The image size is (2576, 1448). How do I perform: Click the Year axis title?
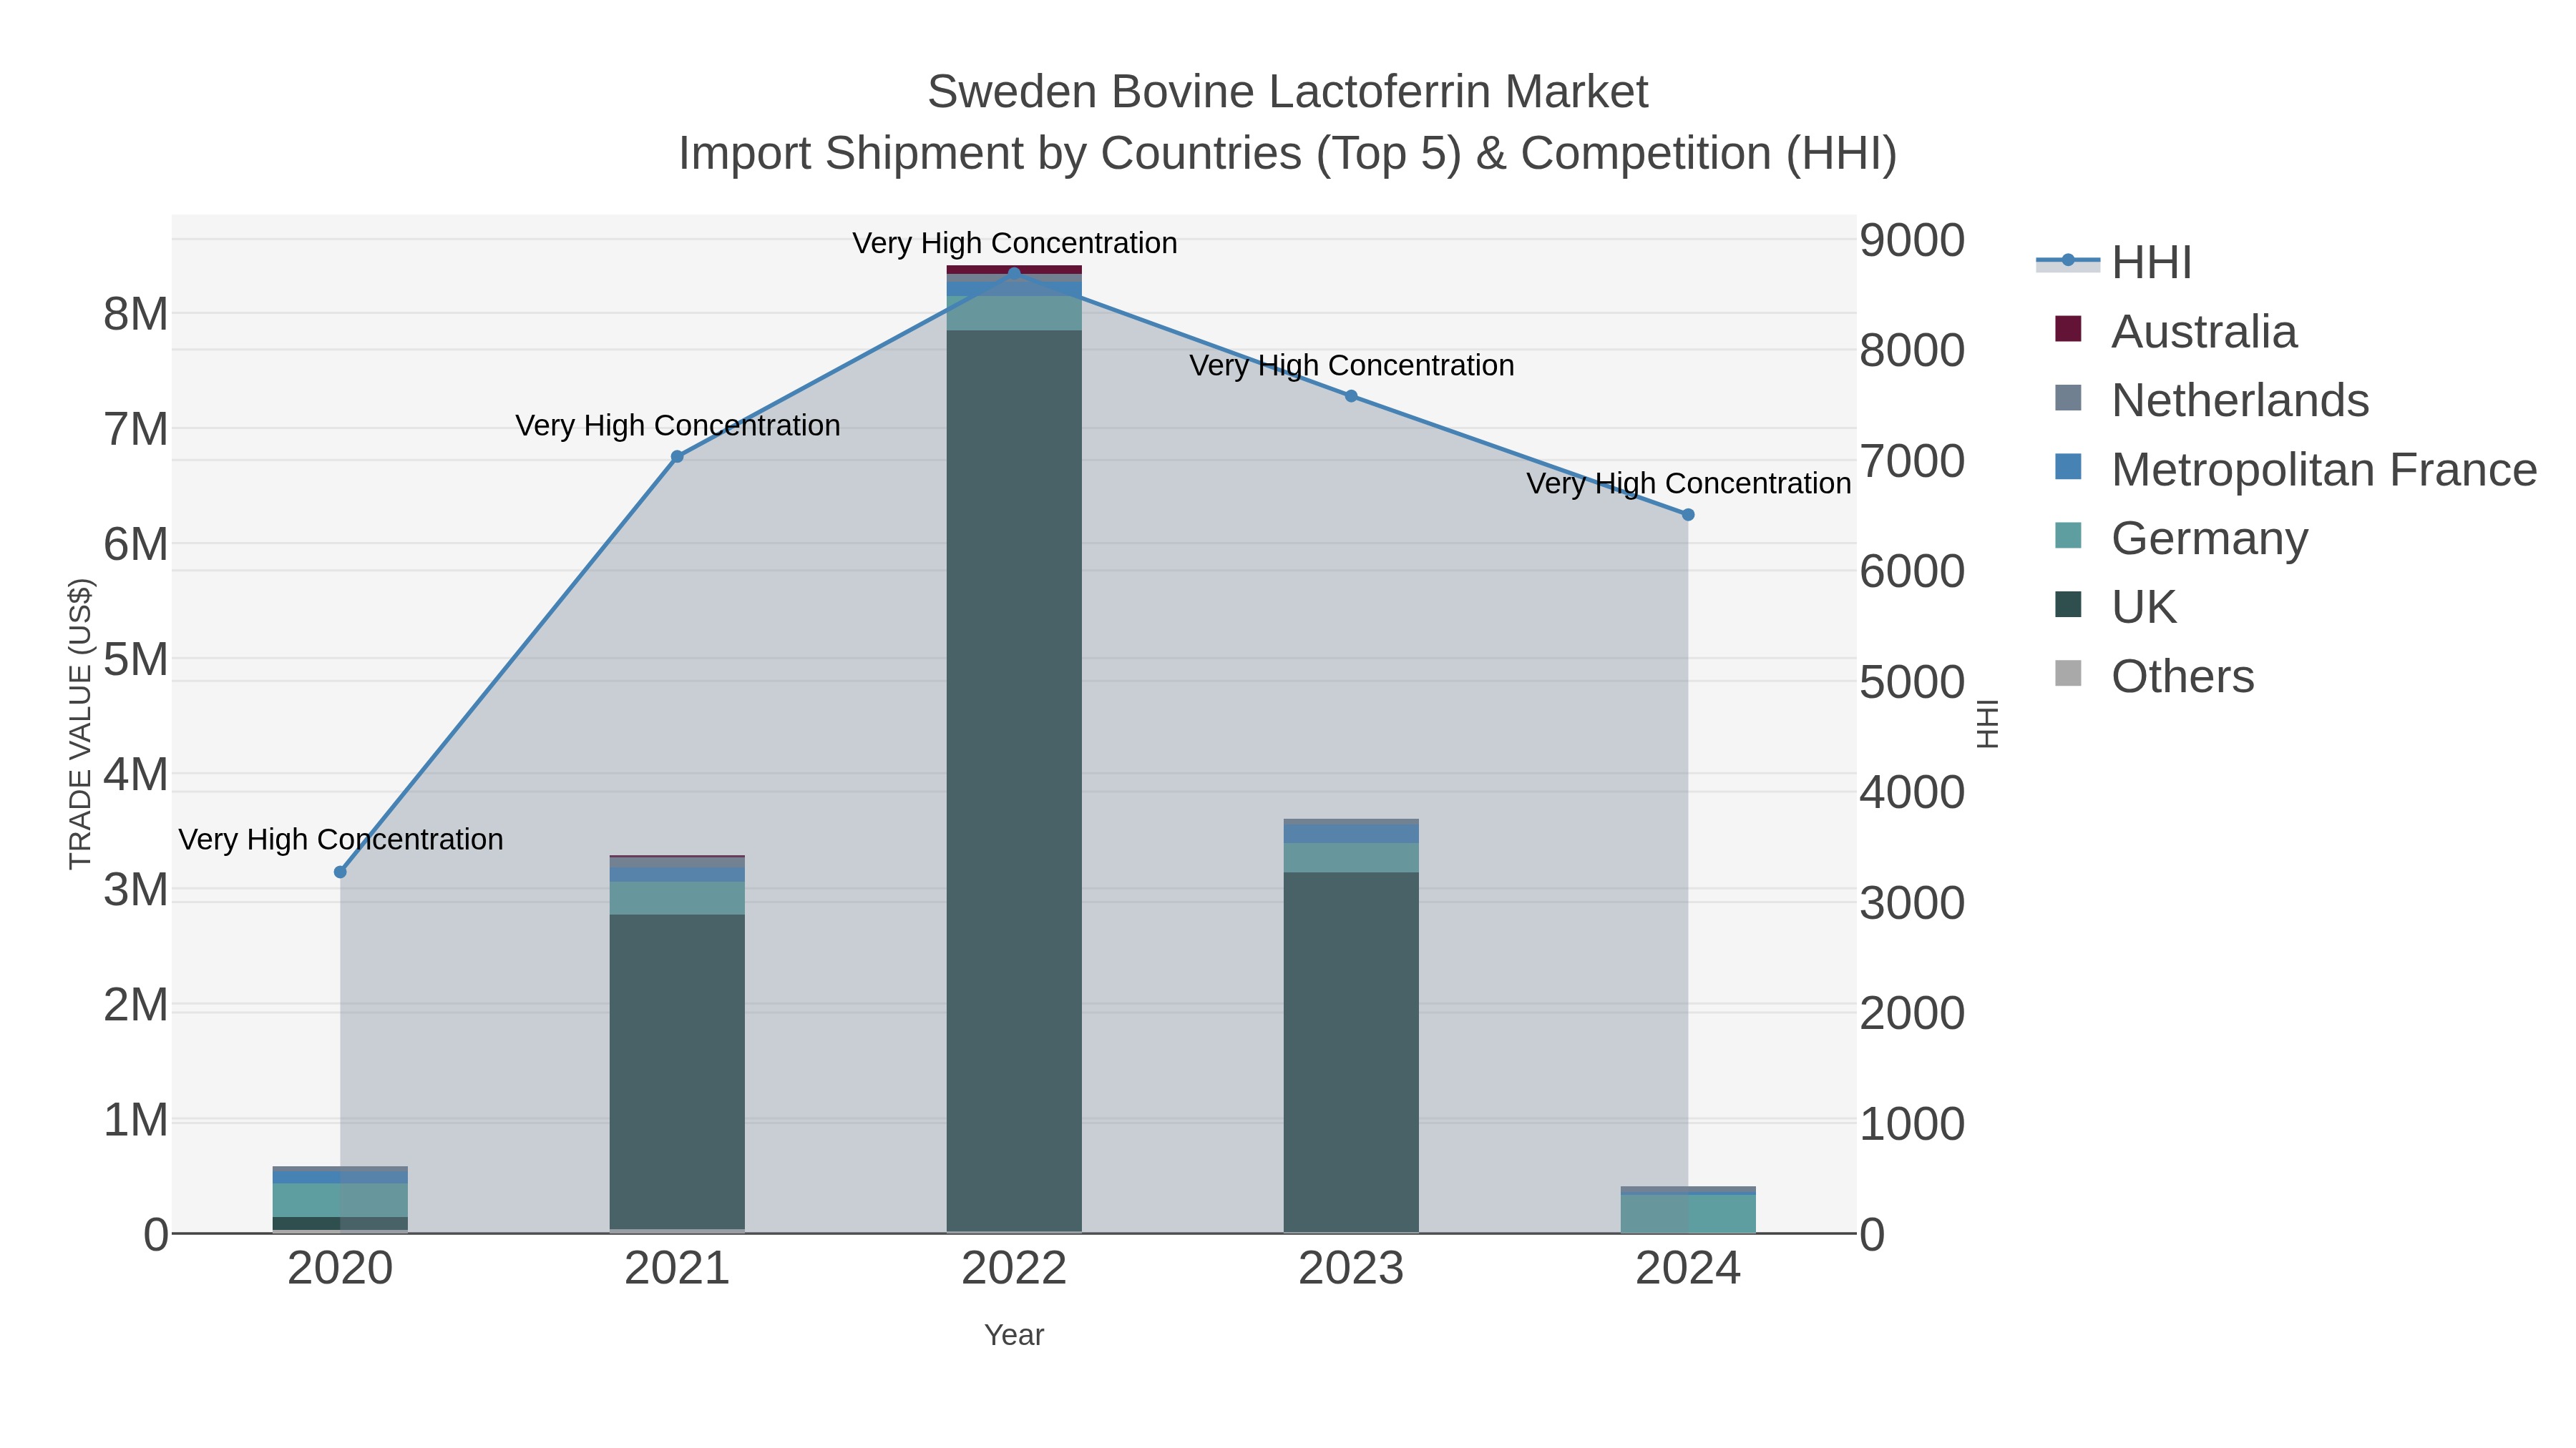[x=1014, y=1335]
